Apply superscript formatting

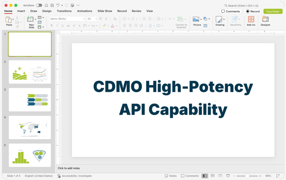pos(74,26)
